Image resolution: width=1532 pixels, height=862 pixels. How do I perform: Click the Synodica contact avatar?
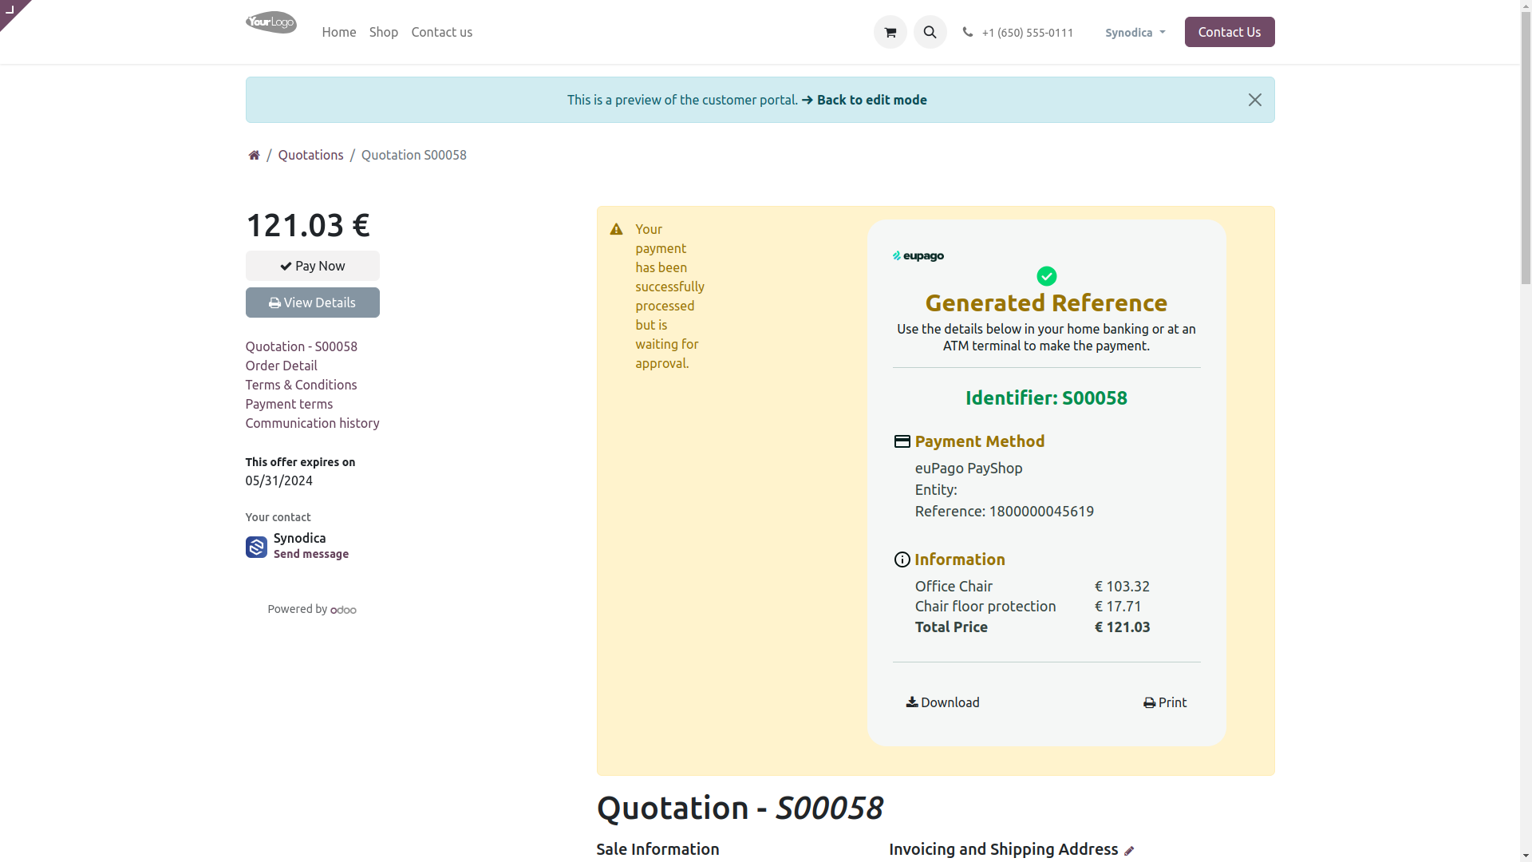256,547
